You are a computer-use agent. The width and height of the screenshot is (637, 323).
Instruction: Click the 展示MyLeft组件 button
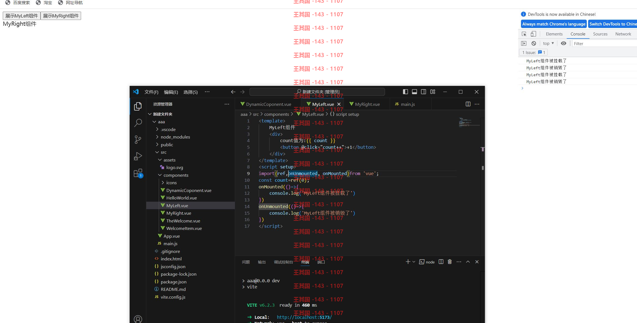(22, 16)
